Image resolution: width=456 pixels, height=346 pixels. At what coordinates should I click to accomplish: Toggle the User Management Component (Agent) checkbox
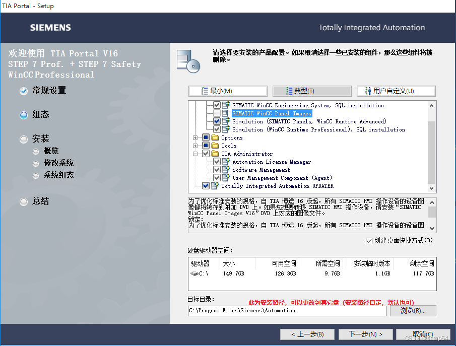coord(217,178)
